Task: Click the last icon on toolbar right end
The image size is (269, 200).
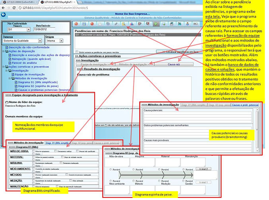Action: [195, 24]
